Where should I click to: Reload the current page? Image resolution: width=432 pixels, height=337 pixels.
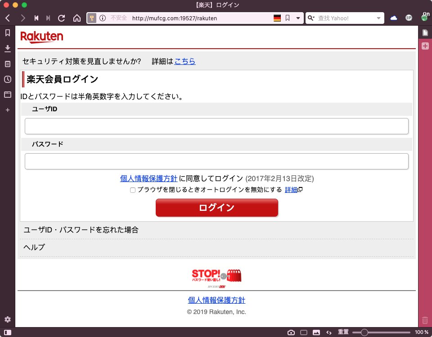[62, 18]
